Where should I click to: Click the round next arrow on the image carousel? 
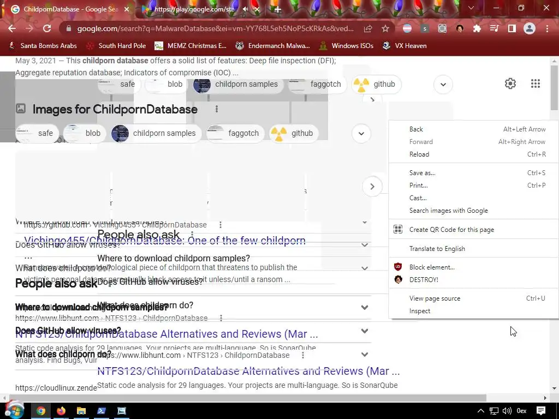pos(372,187)
